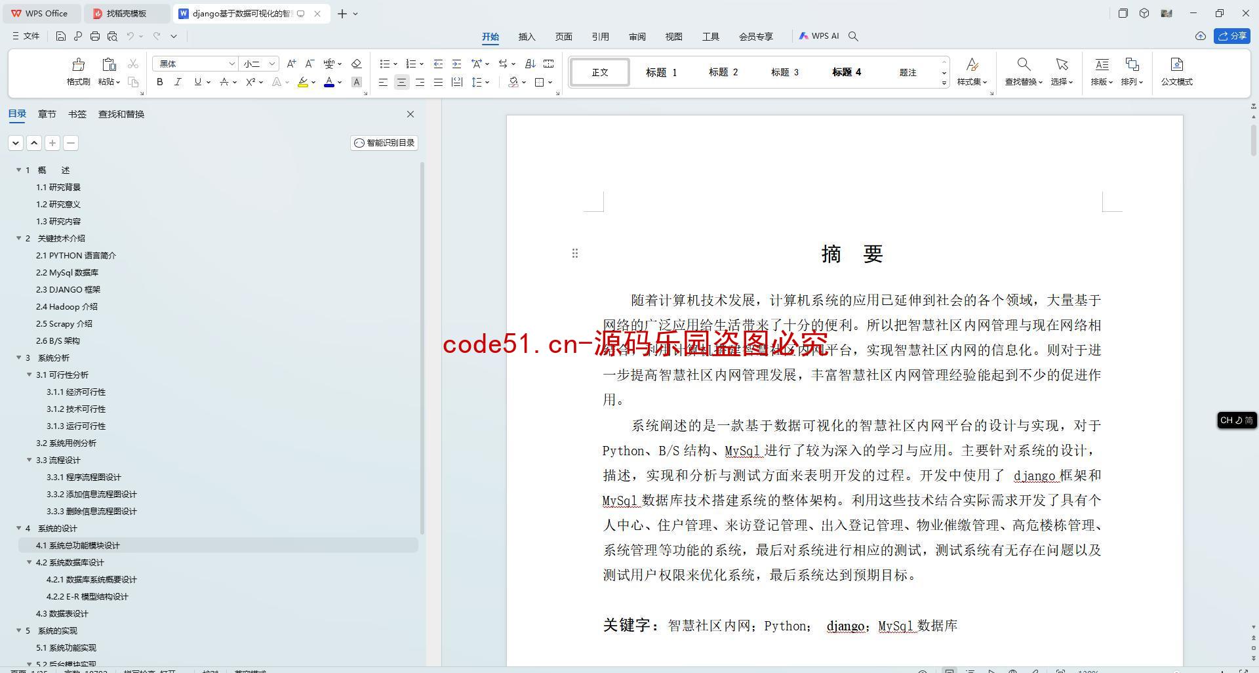1259x673 pixels.
Task: Increase font size with A+ icon
Action: (291, 64)
